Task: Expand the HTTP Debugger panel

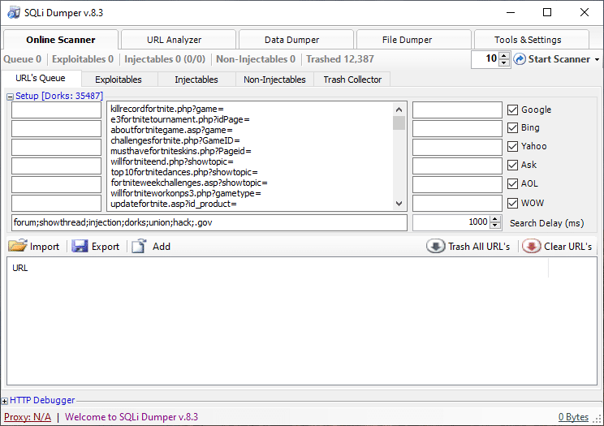Action: pyautogui.click(x=5, y=400)
